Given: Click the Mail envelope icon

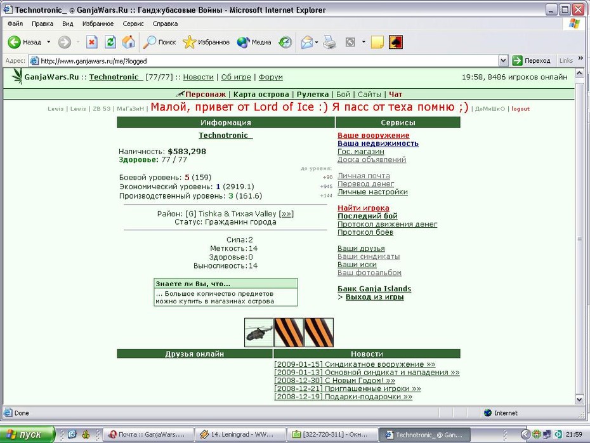Looking at the screenshot, I should point(306,42).
